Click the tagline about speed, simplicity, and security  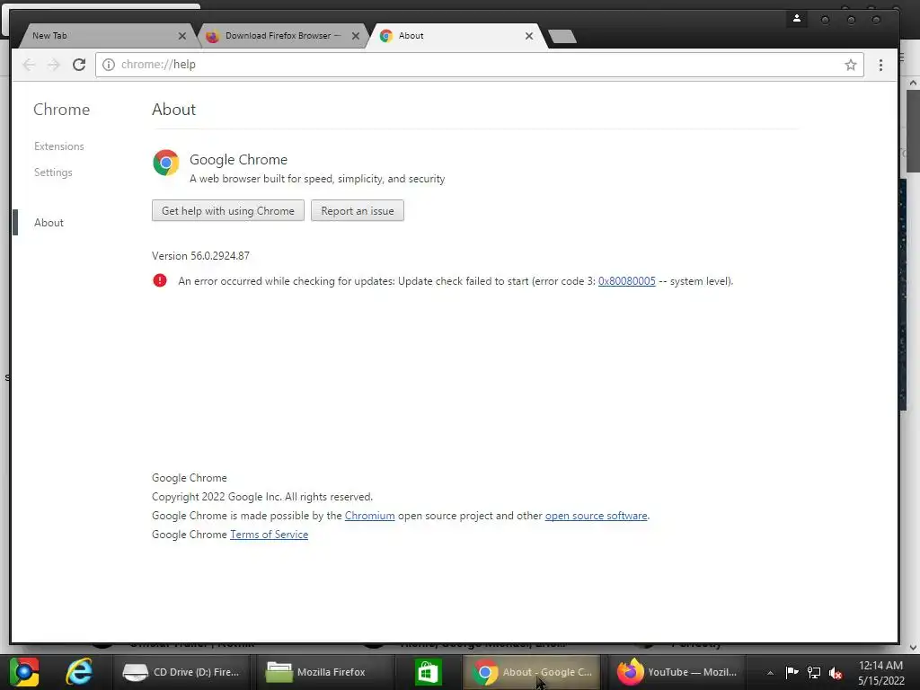(317, 179)
